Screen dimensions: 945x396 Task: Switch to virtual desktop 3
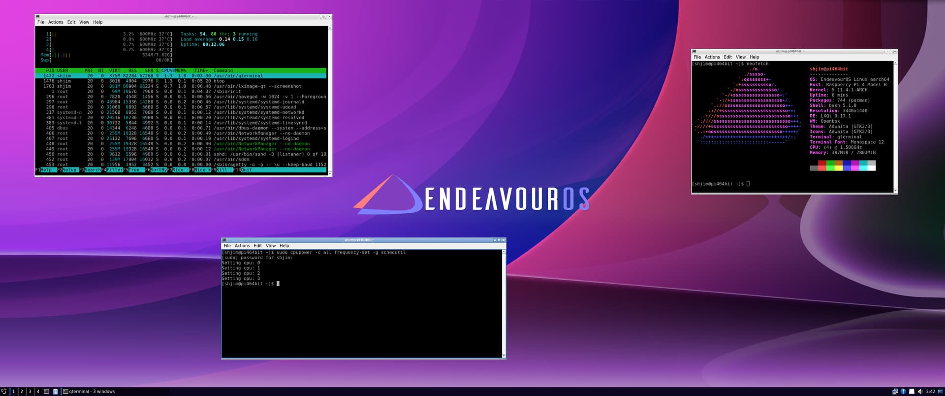pyautogui.click(x=30, y=392)
